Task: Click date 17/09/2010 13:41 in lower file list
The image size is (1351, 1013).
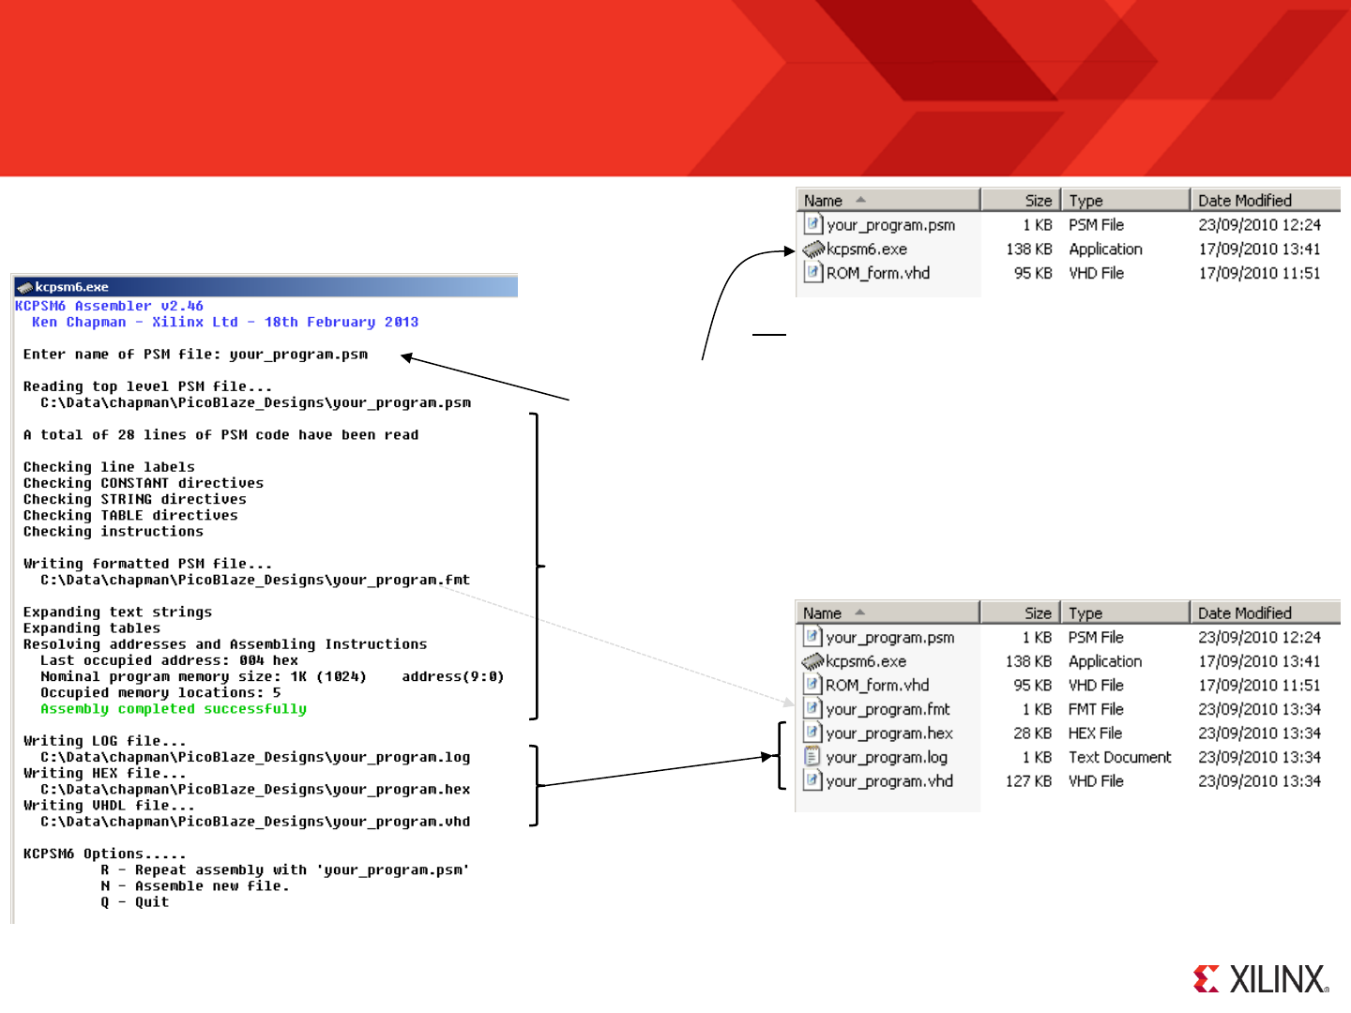Action: (x=1259, y=661)
